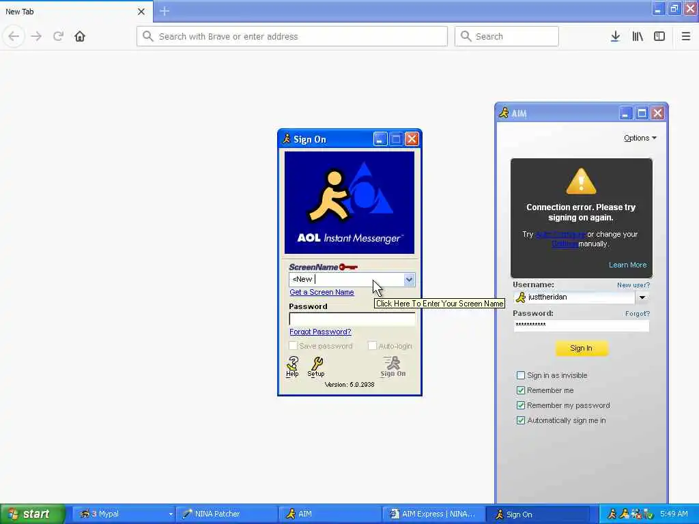The image size is (699, 524).
Task: Toggle the Auto-login checkbox
Action: click(x=372, y=346)
